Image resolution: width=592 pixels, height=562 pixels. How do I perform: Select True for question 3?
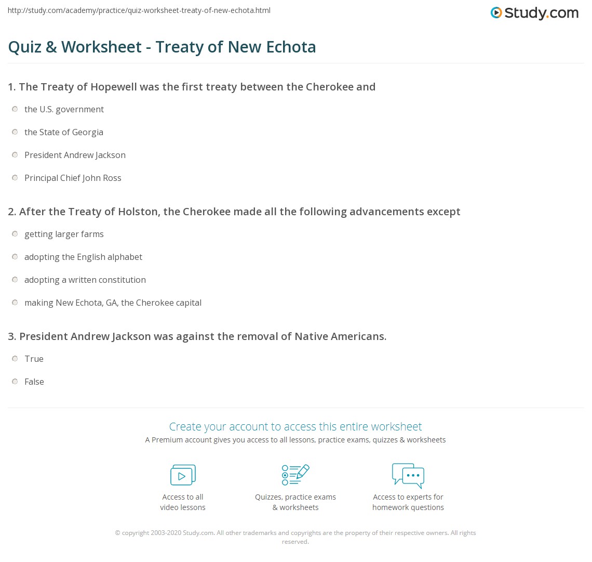coord(15,359)
